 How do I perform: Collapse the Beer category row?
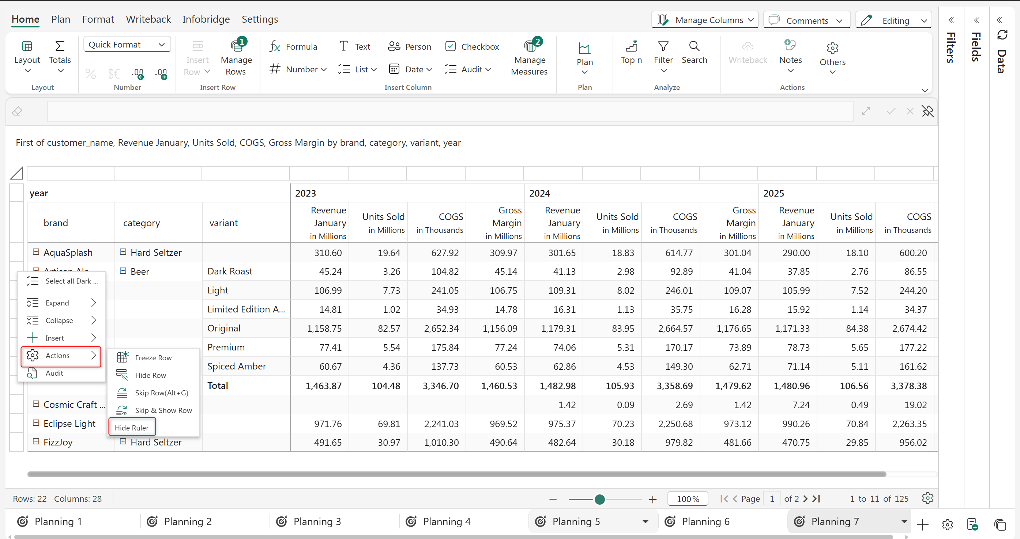pyautogui.click(x=123, y=271)
